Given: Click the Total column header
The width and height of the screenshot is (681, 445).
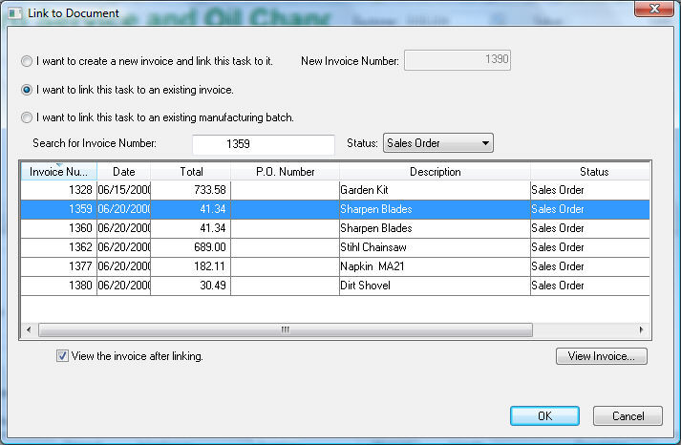Looking at the screenshot, I should pyautogui.click(x=190, y=172).
